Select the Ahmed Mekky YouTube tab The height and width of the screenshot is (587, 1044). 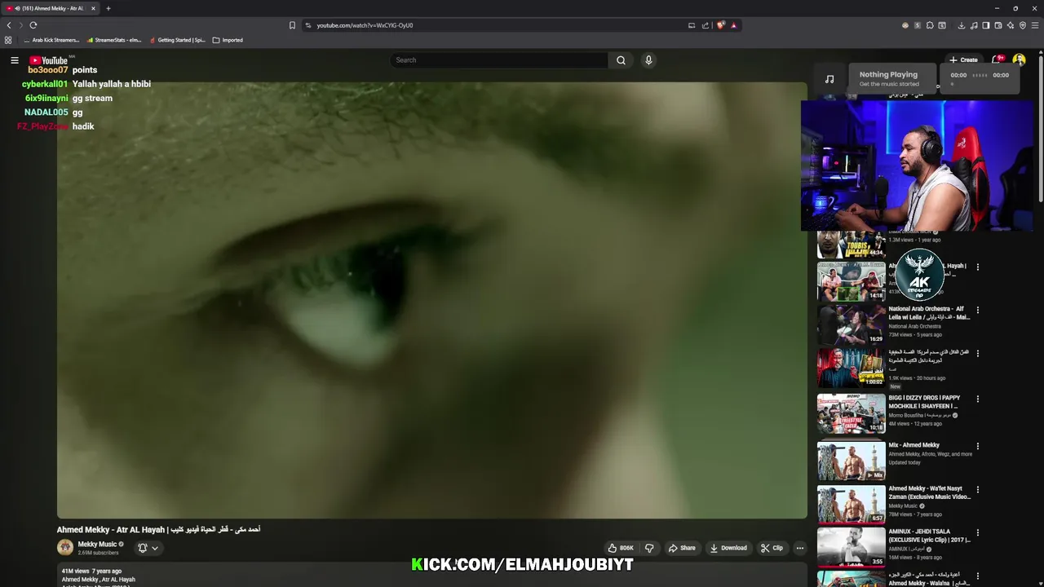[x=51, y=8]
